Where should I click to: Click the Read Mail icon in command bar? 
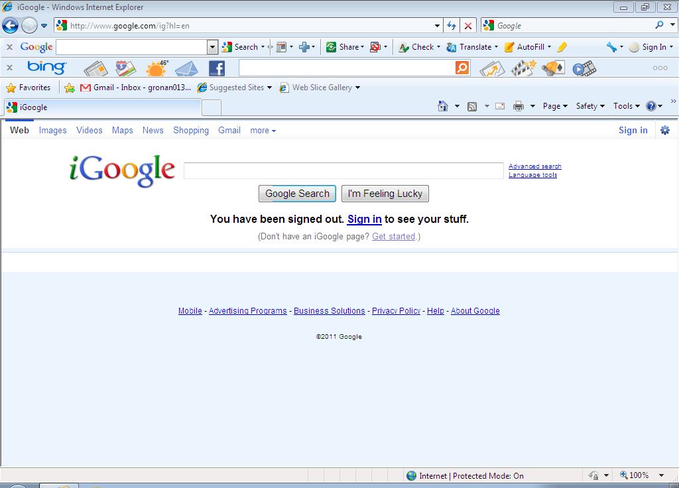click(x=500, y=106)
